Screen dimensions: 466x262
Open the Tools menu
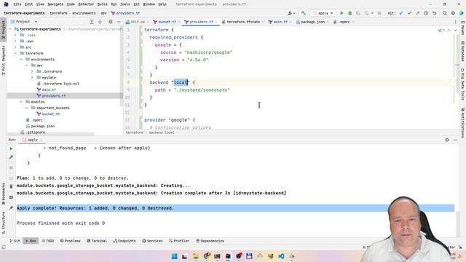125,4
